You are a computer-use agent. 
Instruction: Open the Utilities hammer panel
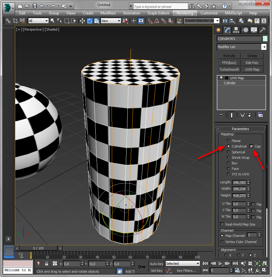(x=263, y=30)
